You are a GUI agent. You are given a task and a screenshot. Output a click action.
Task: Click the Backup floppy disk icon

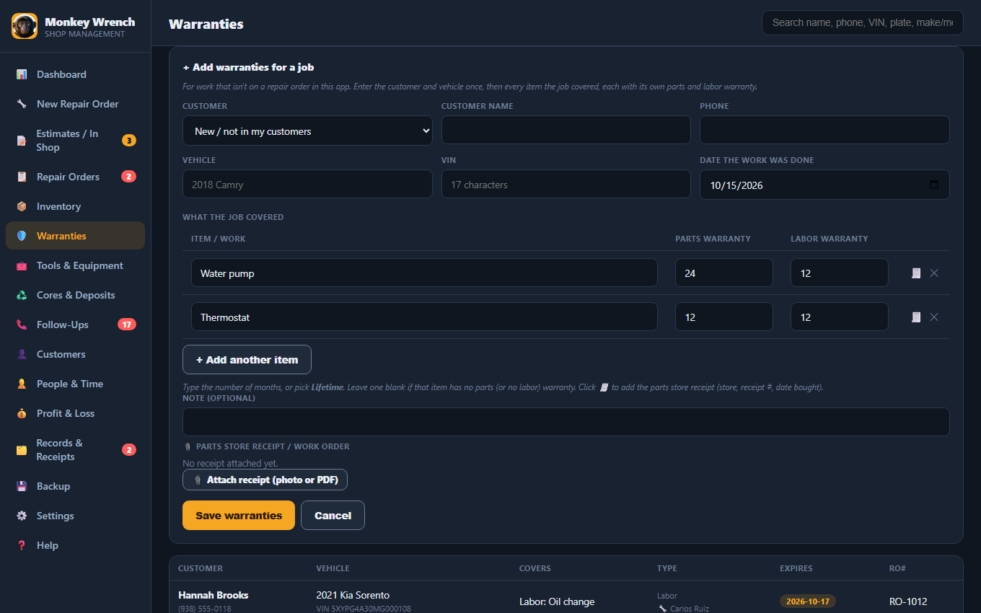tap(22, 486)
